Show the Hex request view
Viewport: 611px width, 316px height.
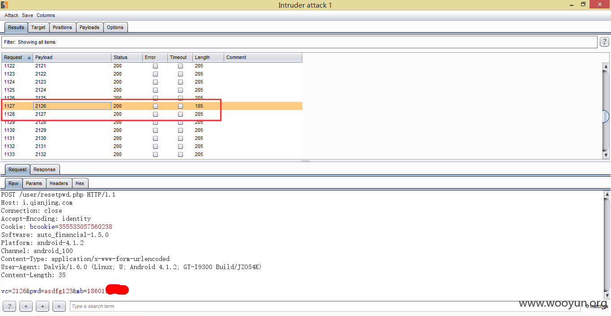pyautogui.click(x=80, y=183)
